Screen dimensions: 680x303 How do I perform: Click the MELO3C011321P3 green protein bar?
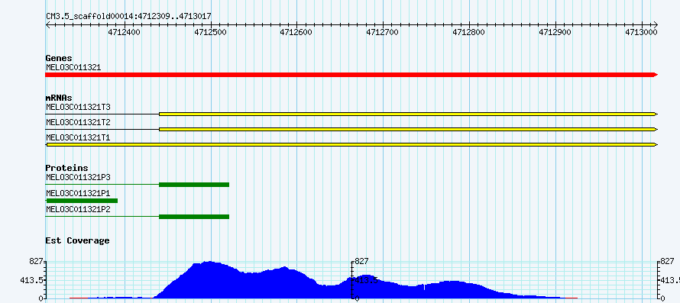point(194,185)
